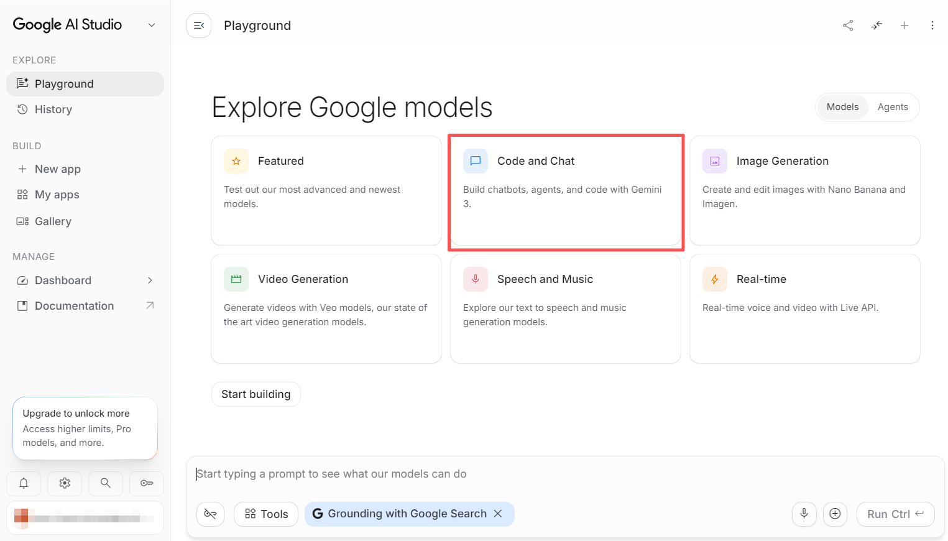Click the Speech and Music card title
948x541 pixels.
[x=545, y=279]
